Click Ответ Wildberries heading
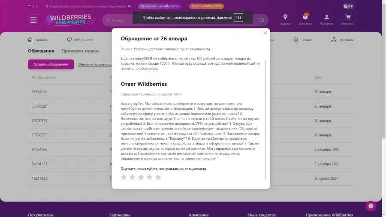386x217 pixels. pos(144,84)
